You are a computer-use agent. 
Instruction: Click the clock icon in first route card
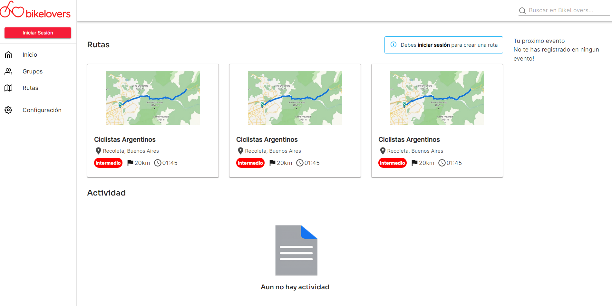pyautogui.click(x=158, y=163)
